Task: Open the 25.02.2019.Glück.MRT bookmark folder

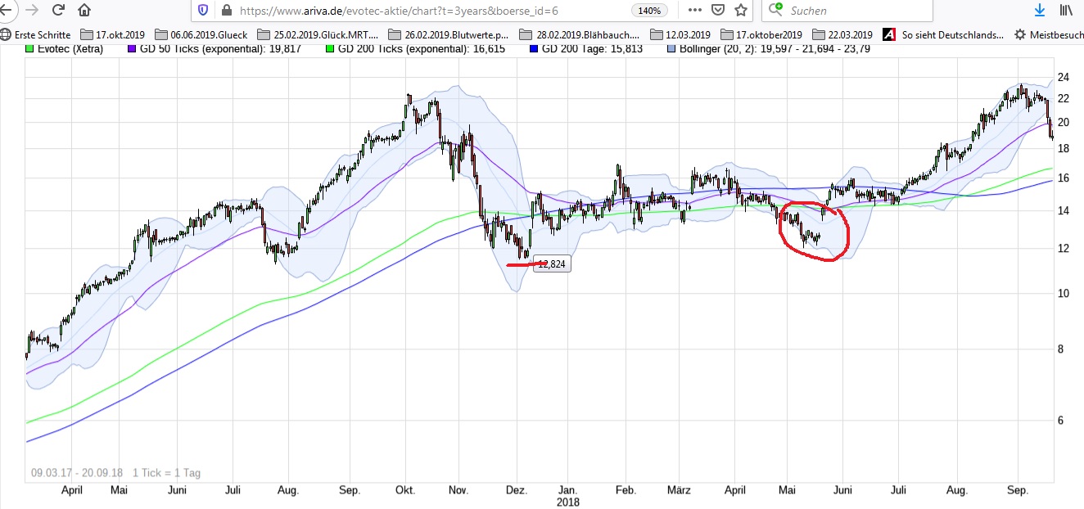Action: (318, 34)
